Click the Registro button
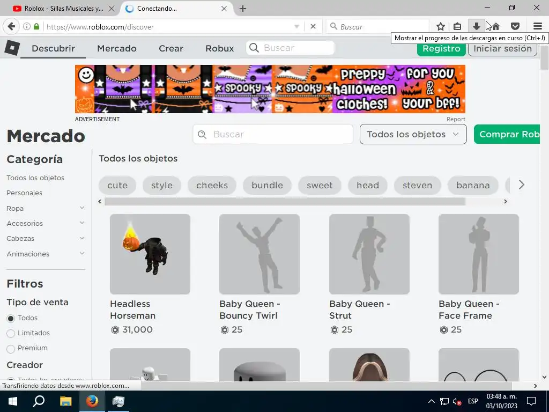The image size is (549, 412). (441, 49)
